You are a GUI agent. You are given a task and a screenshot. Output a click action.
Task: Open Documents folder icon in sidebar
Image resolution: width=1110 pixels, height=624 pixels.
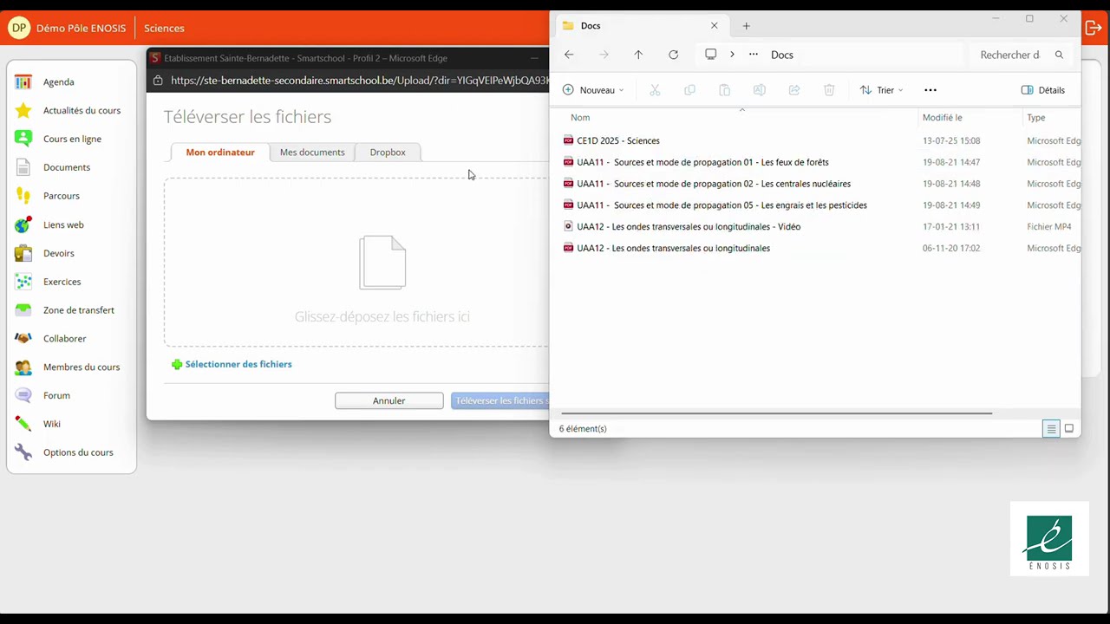pyautogui.click(x=23, y=167)
